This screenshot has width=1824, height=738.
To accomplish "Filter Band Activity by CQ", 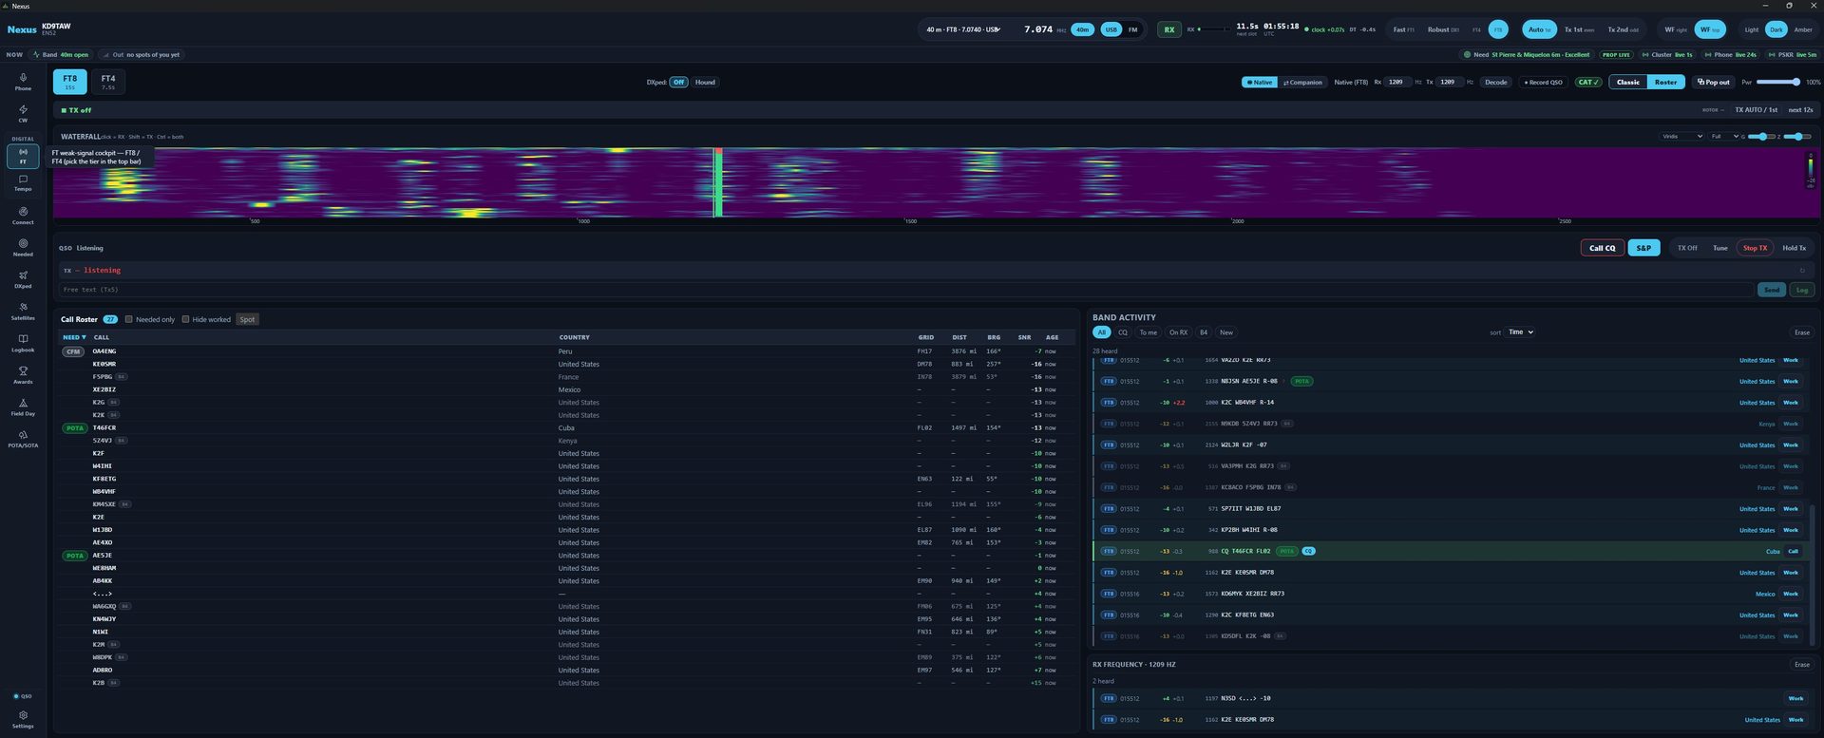I will click(x=1123, y=332).
